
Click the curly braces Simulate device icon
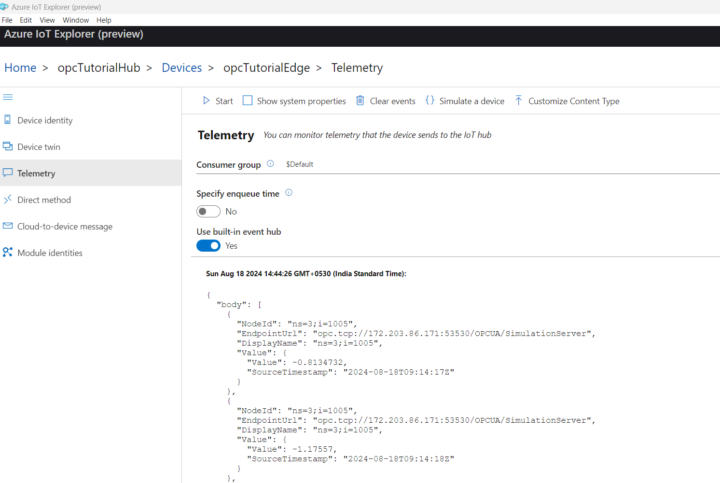(430, 100)
